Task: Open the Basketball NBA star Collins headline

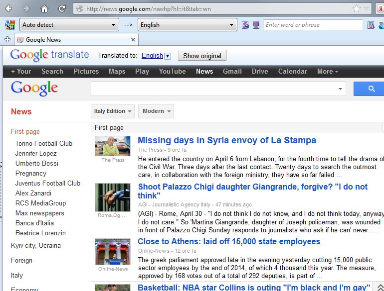Action: tap(254, 288)
